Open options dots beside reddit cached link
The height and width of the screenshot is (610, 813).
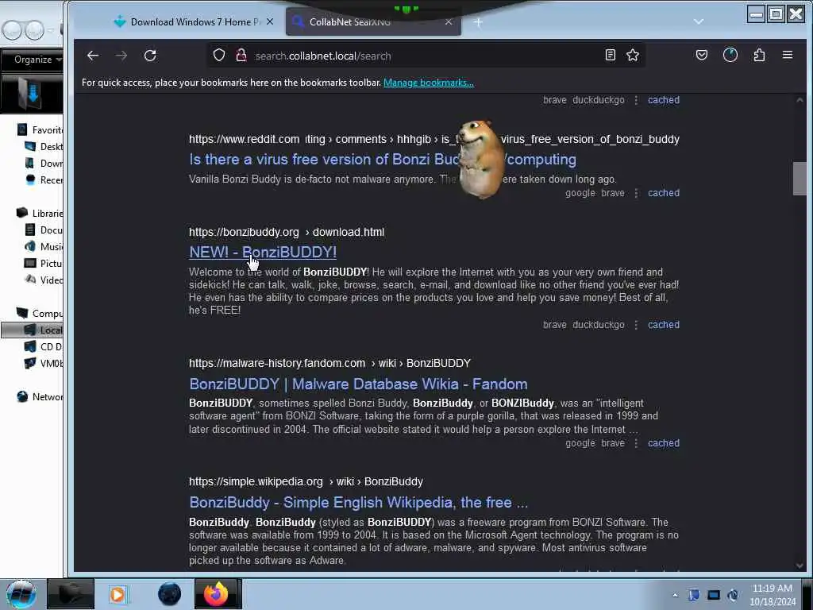(636, 193)
